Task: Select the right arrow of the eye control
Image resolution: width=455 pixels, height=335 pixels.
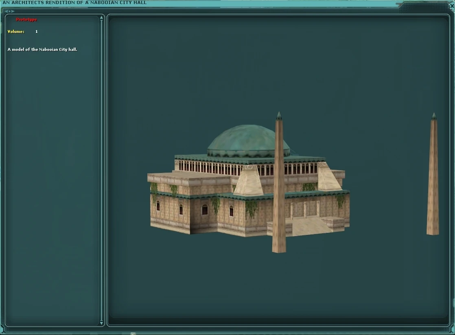Action: 13,11
